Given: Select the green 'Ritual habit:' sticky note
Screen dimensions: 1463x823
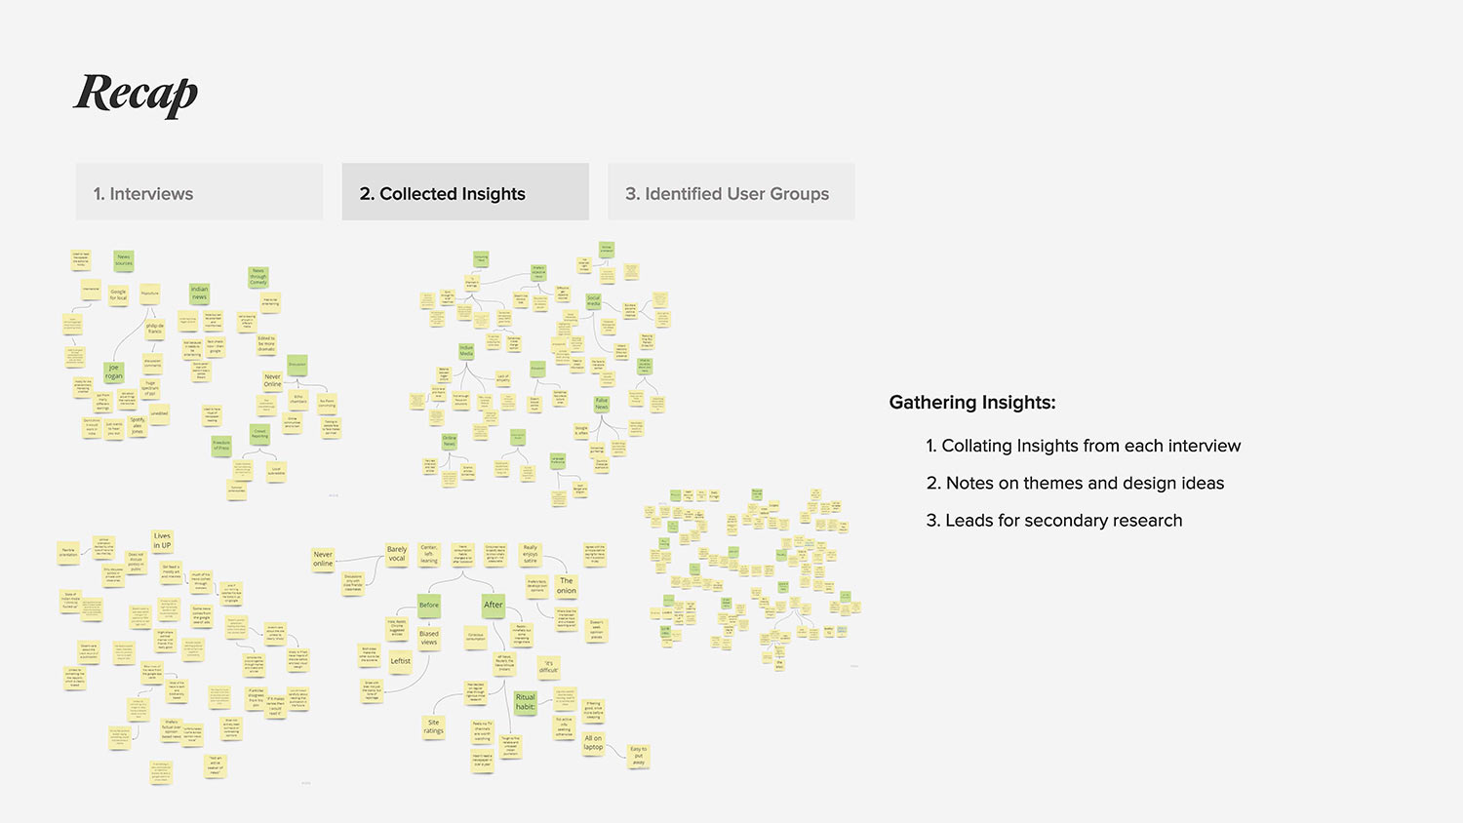Looking at the screenshot, I should pyautogui.click(x=526, y=702).
